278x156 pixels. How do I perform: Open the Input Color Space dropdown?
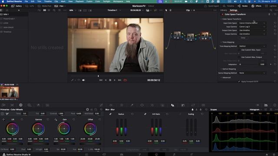pos(252,23)
